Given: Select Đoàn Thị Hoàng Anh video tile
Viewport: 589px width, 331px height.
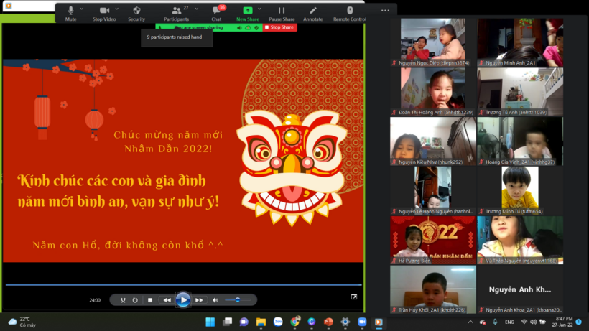Looking at the screenshot, I should pyautogui.click(x=433, y=92).
